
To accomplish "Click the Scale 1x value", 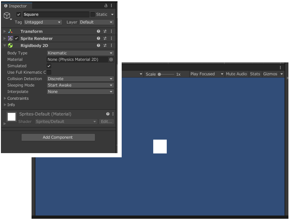I will 178,74.
